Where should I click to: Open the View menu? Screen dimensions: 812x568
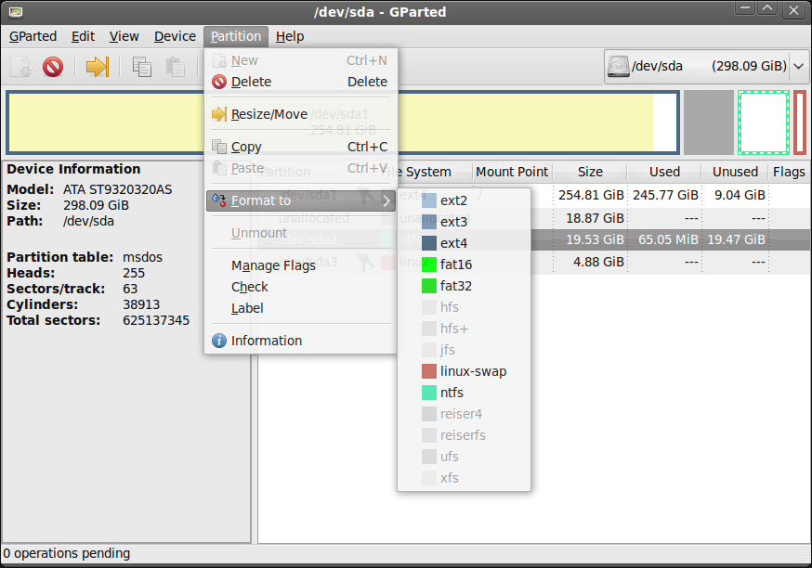click(124, 36)
